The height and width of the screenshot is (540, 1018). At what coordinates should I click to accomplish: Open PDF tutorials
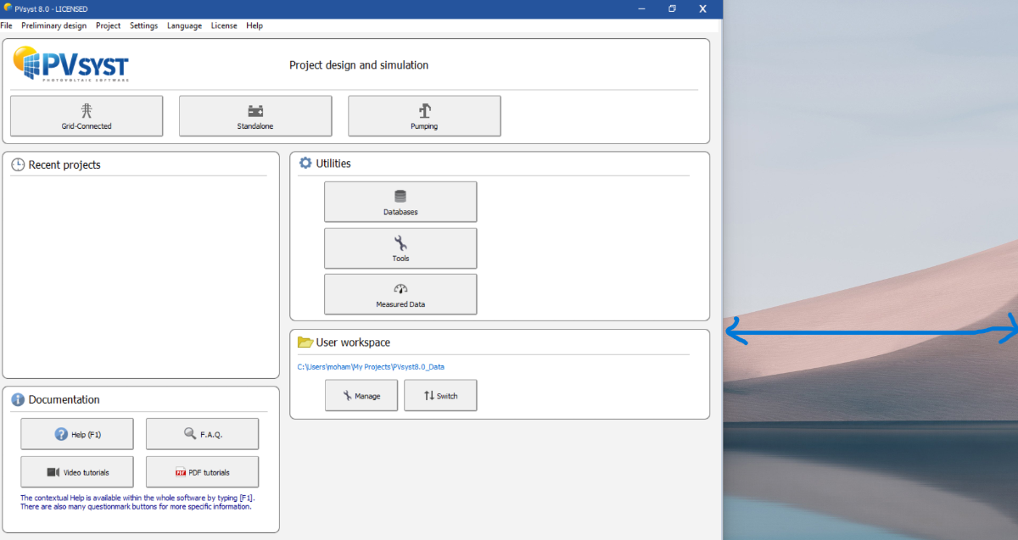coord(202,472)
